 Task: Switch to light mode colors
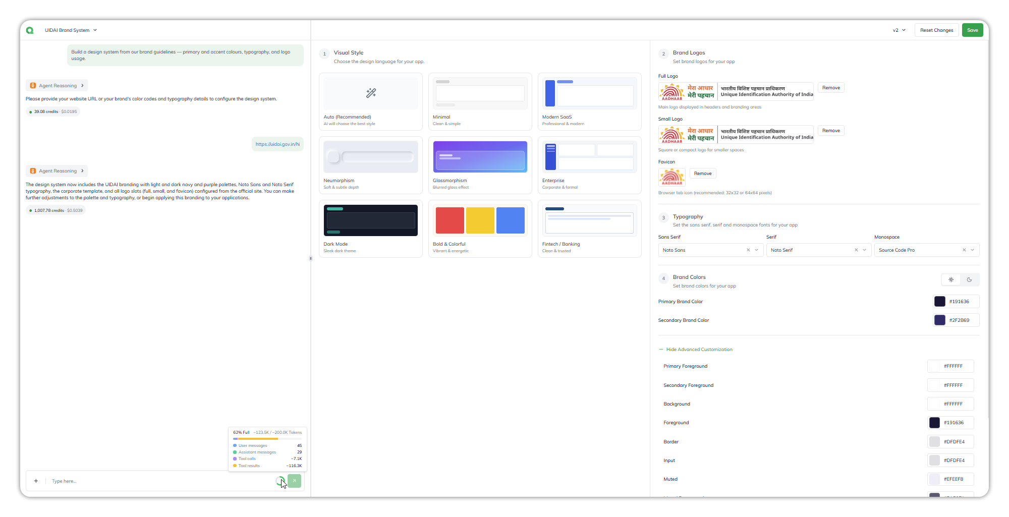tap(951, 279)
